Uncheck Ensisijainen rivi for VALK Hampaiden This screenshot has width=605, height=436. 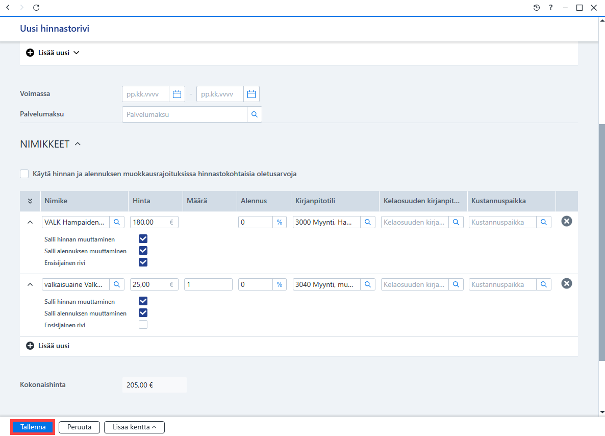143,262
